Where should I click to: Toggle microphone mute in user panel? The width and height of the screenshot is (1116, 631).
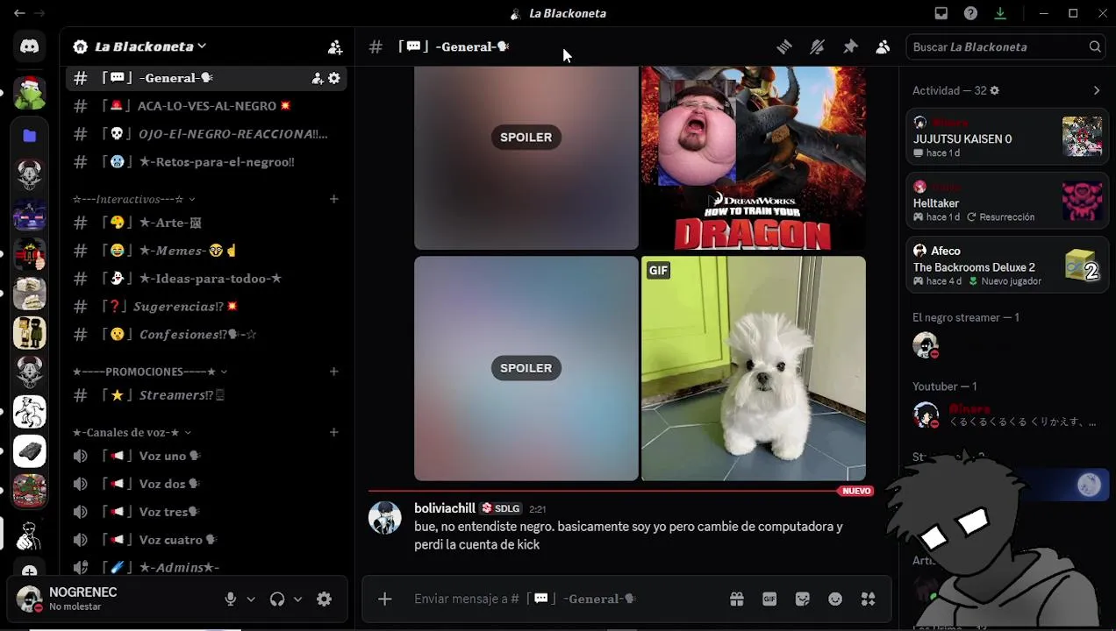click(x=231, y=599)
